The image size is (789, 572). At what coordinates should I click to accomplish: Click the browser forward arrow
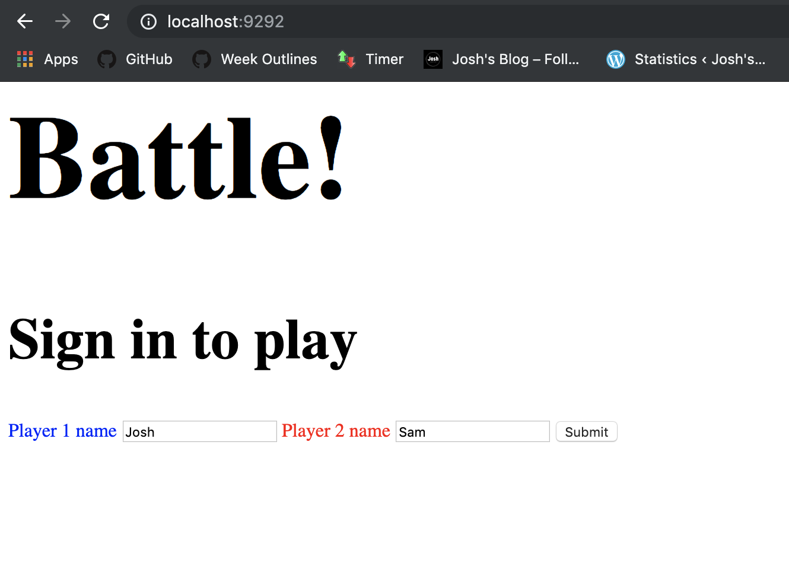[63, 22]
